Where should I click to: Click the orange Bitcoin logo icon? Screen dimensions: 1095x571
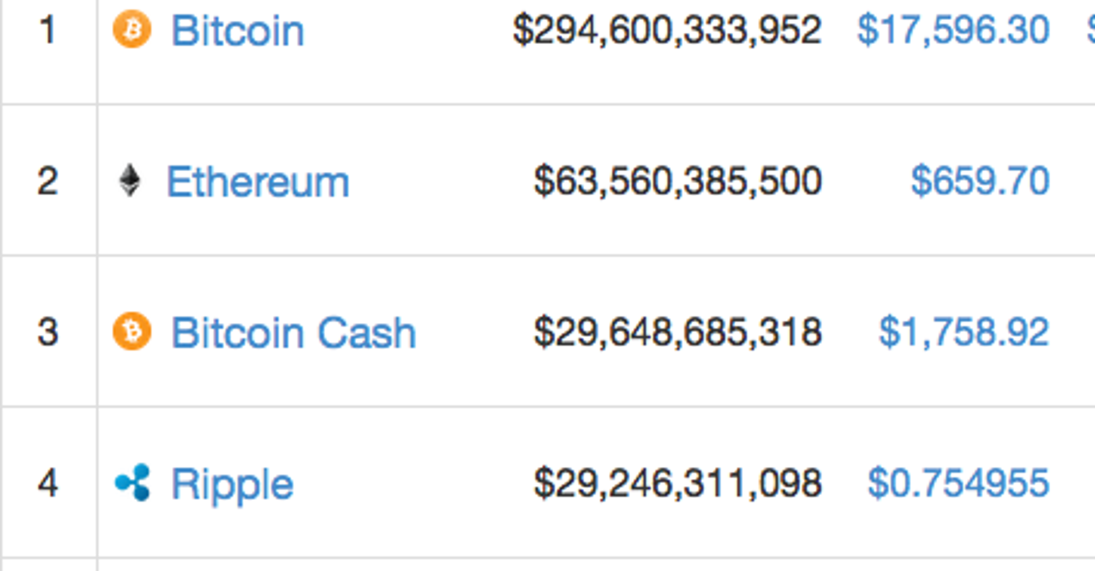[132, 29]
